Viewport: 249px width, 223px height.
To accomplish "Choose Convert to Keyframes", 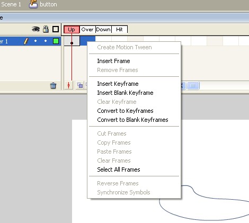I will tap(134, 111).
